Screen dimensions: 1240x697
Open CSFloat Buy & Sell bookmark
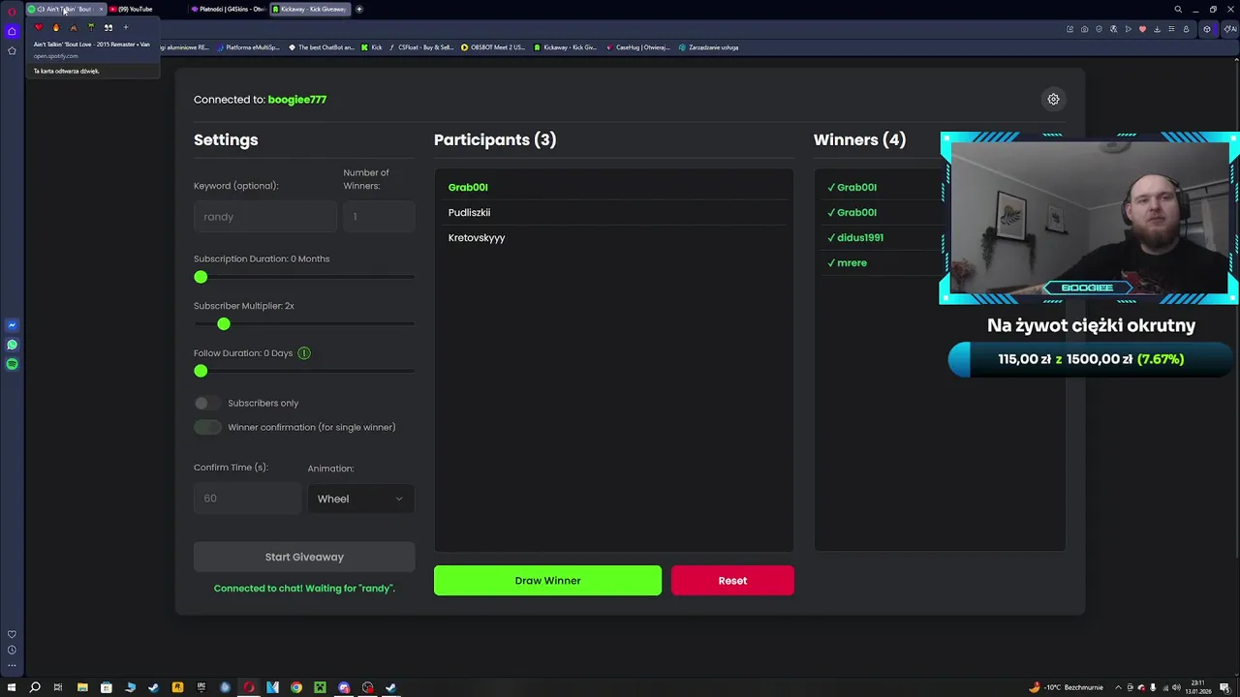(420, 47)
